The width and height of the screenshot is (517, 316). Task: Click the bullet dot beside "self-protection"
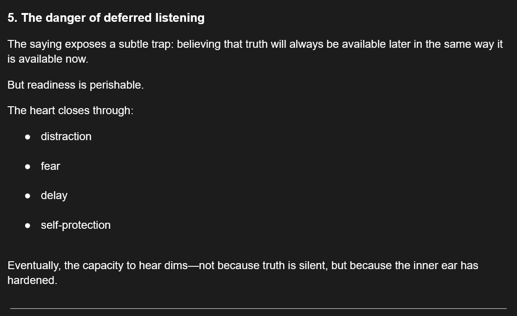(28, 226)
